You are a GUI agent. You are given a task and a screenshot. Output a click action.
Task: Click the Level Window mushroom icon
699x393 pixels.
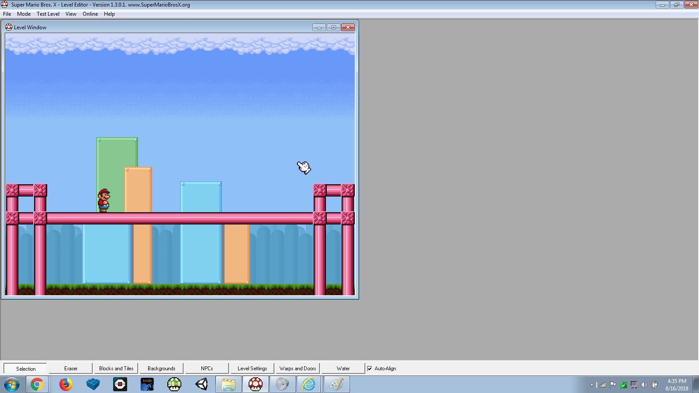coord(9,27)
